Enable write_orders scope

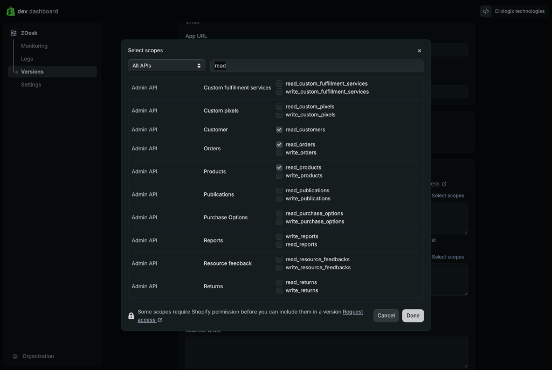(279, 152)
